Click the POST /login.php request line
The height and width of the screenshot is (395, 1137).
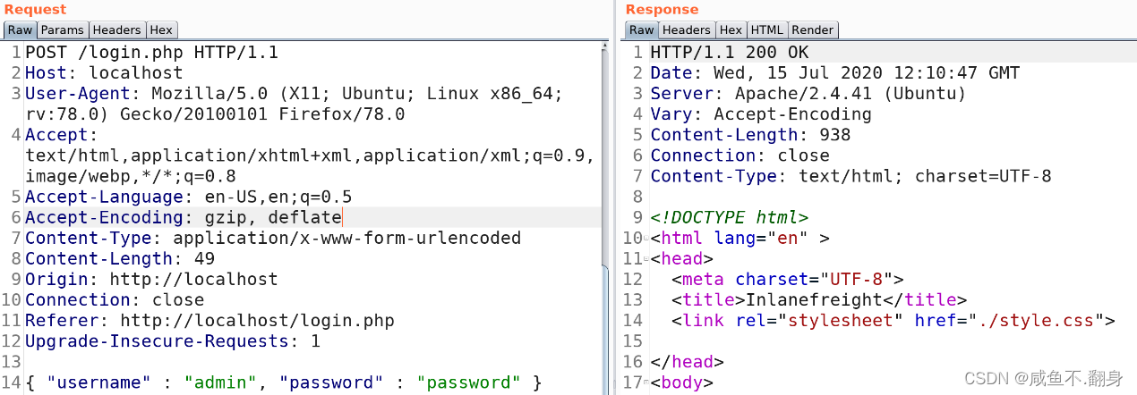pyautogui.click(x=151, y=53)
